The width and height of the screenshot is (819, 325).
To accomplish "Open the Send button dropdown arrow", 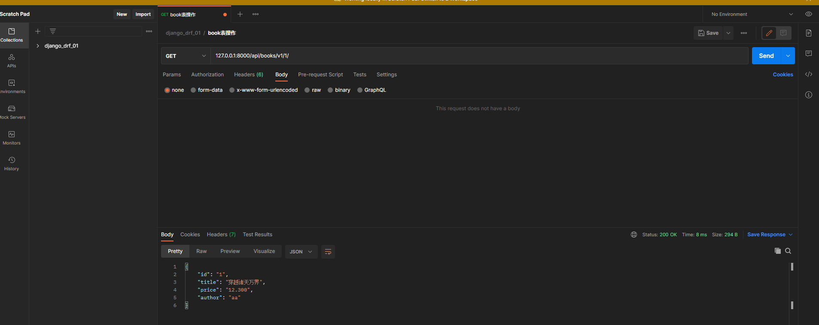I will (788, 56).
